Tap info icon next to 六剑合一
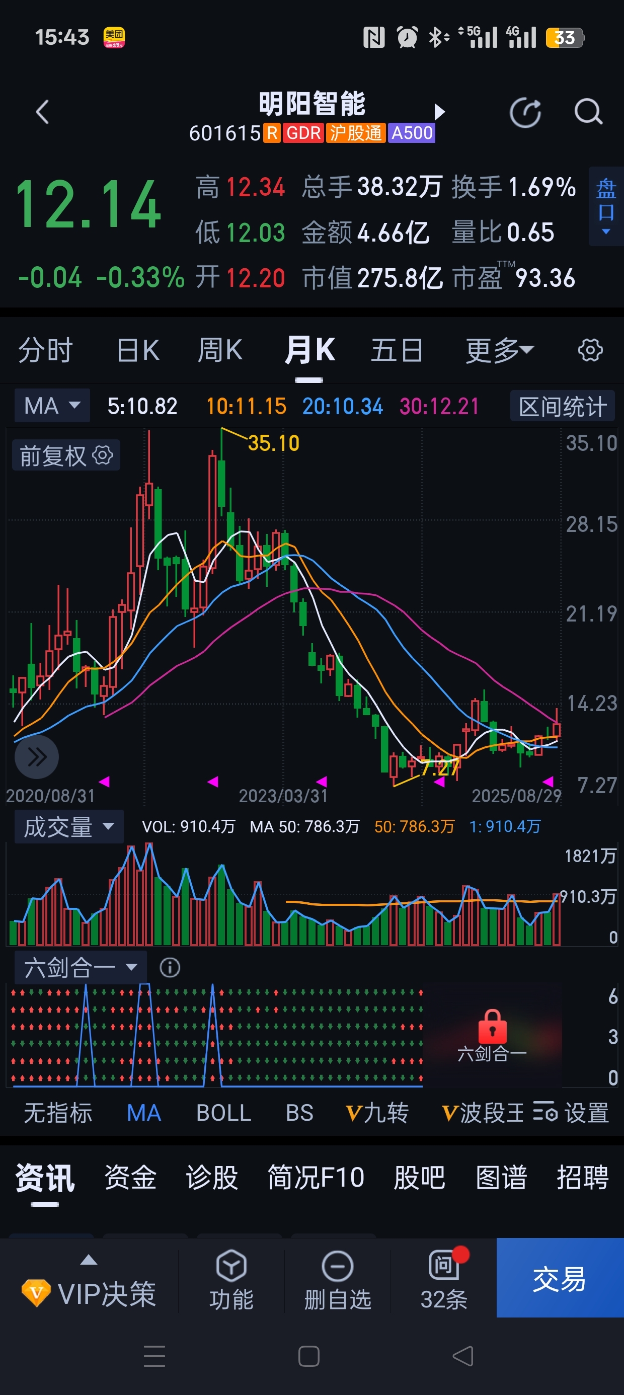The width and height of the screenshot is (624, 1395). (x=170, y=968)
